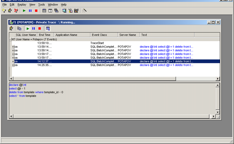This screenshot has height=144, width=234.
Task: Expand the selected 14:12:37 event row
Action: tap(13, 61)
